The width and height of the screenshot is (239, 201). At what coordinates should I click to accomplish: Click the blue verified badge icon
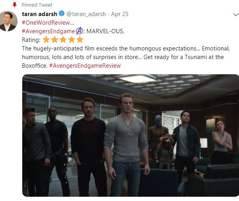[x=62, y=14]
